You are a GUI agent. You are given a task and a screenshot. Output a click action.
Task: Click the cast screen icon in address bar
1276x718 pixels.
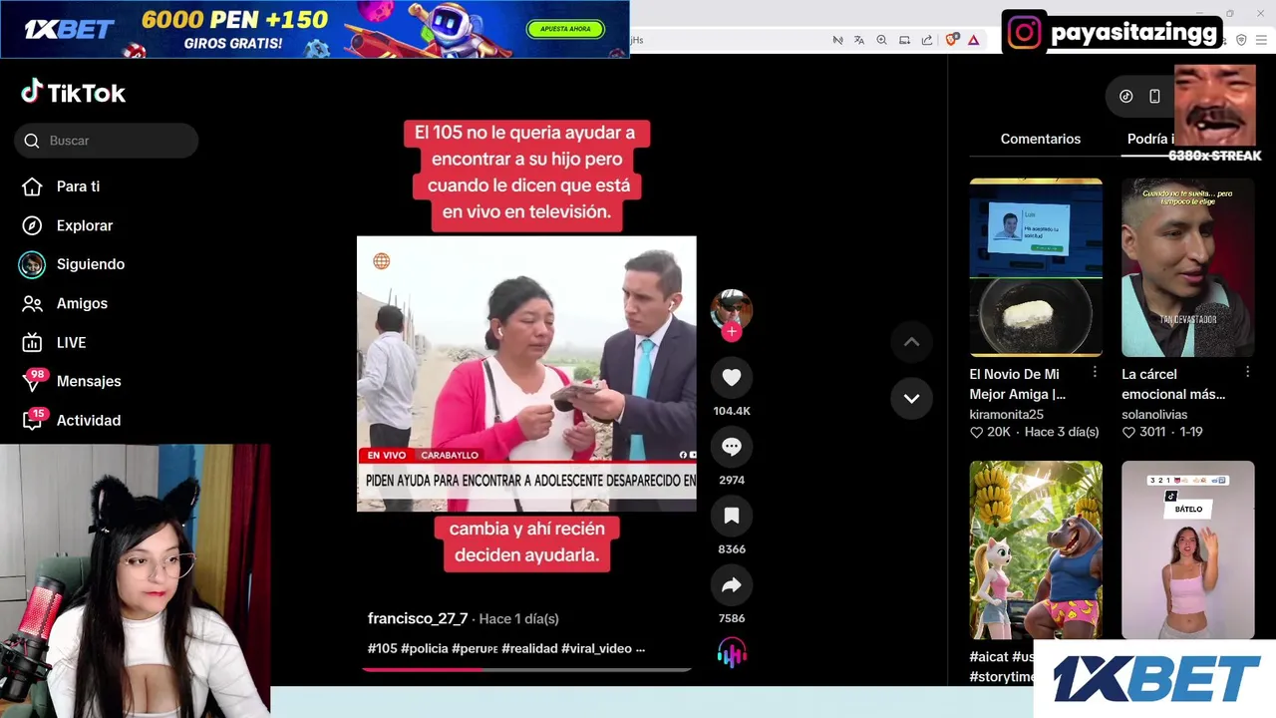click(x=904, y=40)
